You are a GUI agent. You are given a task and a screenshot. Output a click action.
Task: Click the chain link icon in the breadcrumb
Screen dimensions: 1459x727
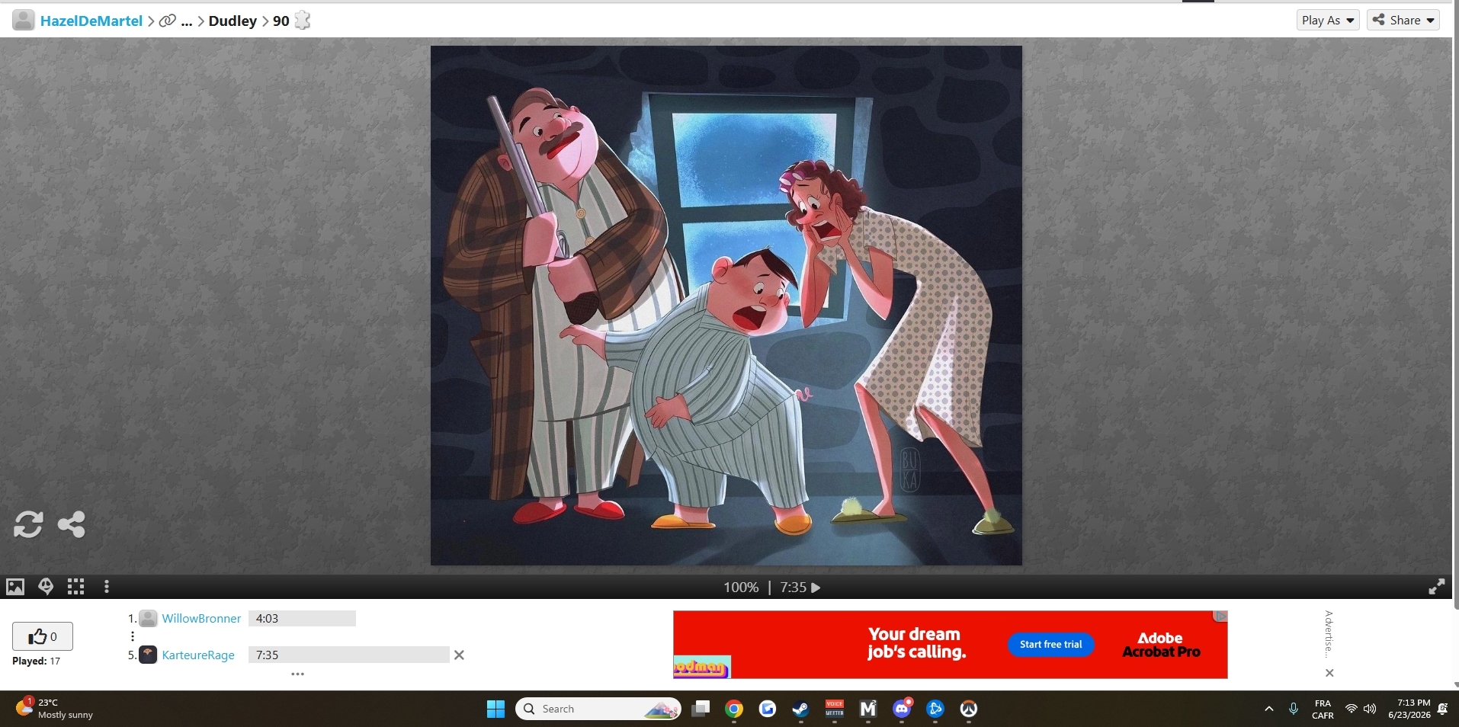pyautogui.click(x=167, y=21)
